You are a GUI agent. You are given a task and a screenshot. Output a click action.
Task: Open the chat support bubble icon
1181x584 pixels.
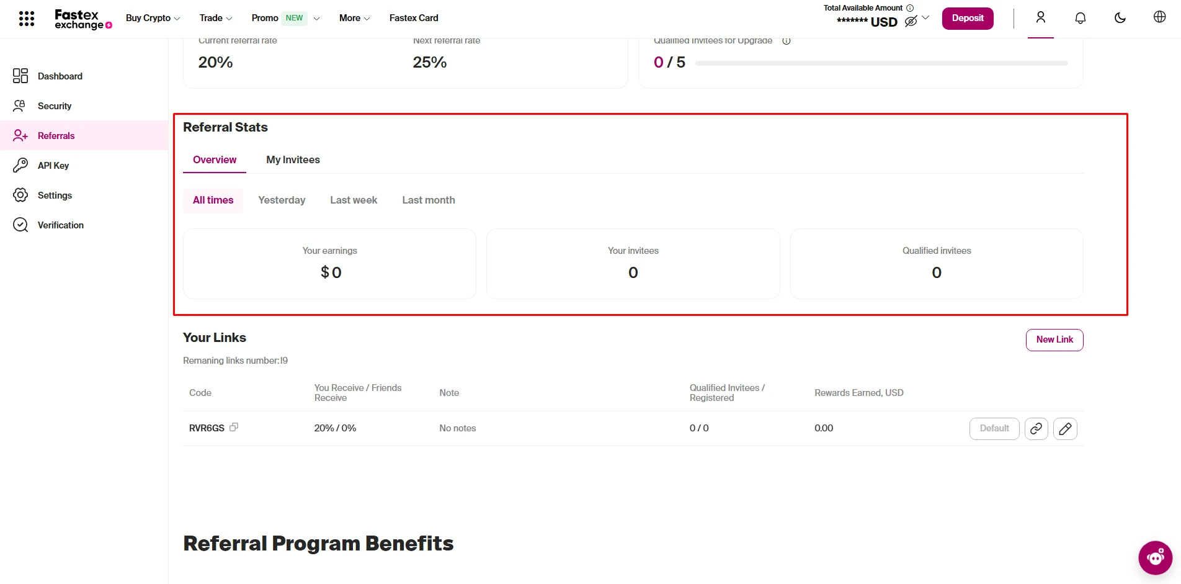(x=1155, y=558)
